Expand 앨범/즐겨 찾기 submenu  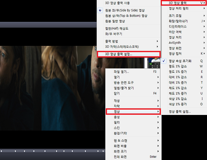133,88
